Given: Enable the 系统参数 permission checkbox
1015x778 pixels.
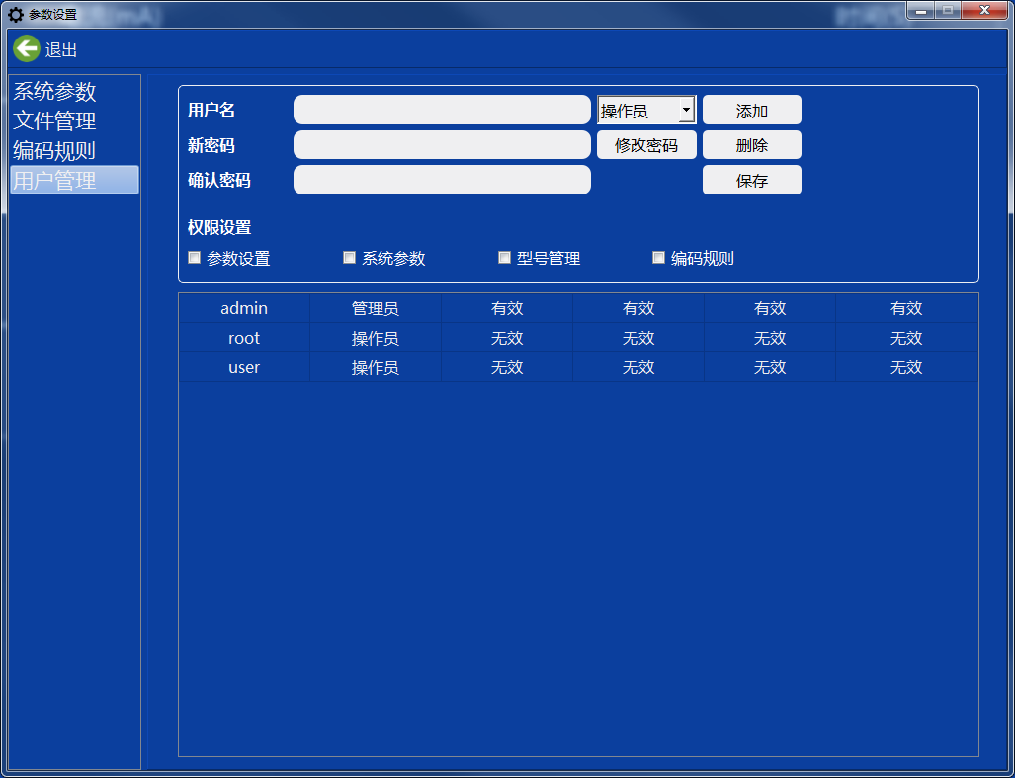Looking at the screenshot, I should (x=349, y=258).
